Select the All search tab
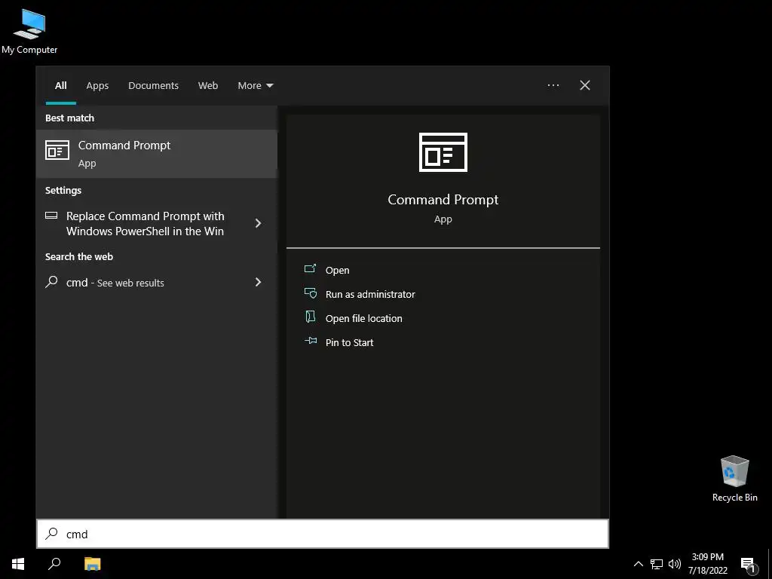Screen dimensions: 772x579 click(x=60, y=86)
